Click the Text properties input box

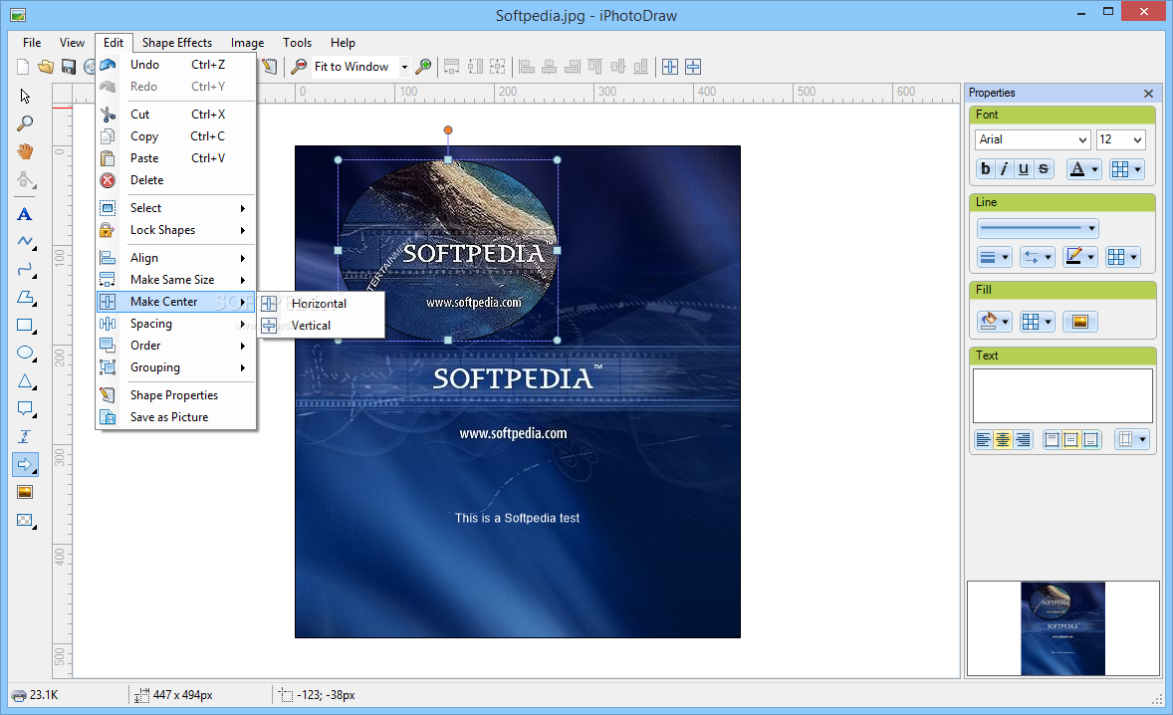pyautogui.click(x=1062, y=395)
